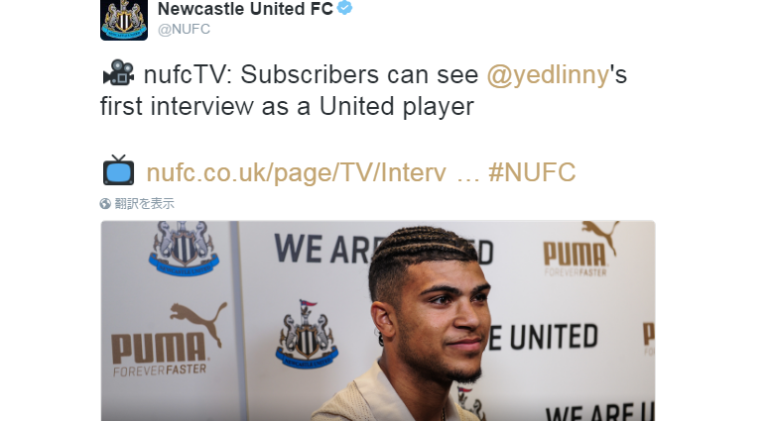Screen dimensions: 771x421
Task: Open the #NUFC hashtag
Action: click(532, 172)
